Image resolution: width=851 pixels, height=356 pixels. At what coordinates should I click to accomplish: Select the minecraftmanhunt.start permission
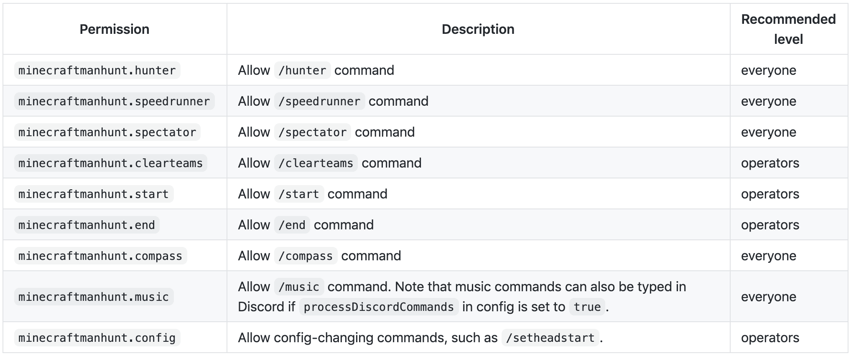94,194
